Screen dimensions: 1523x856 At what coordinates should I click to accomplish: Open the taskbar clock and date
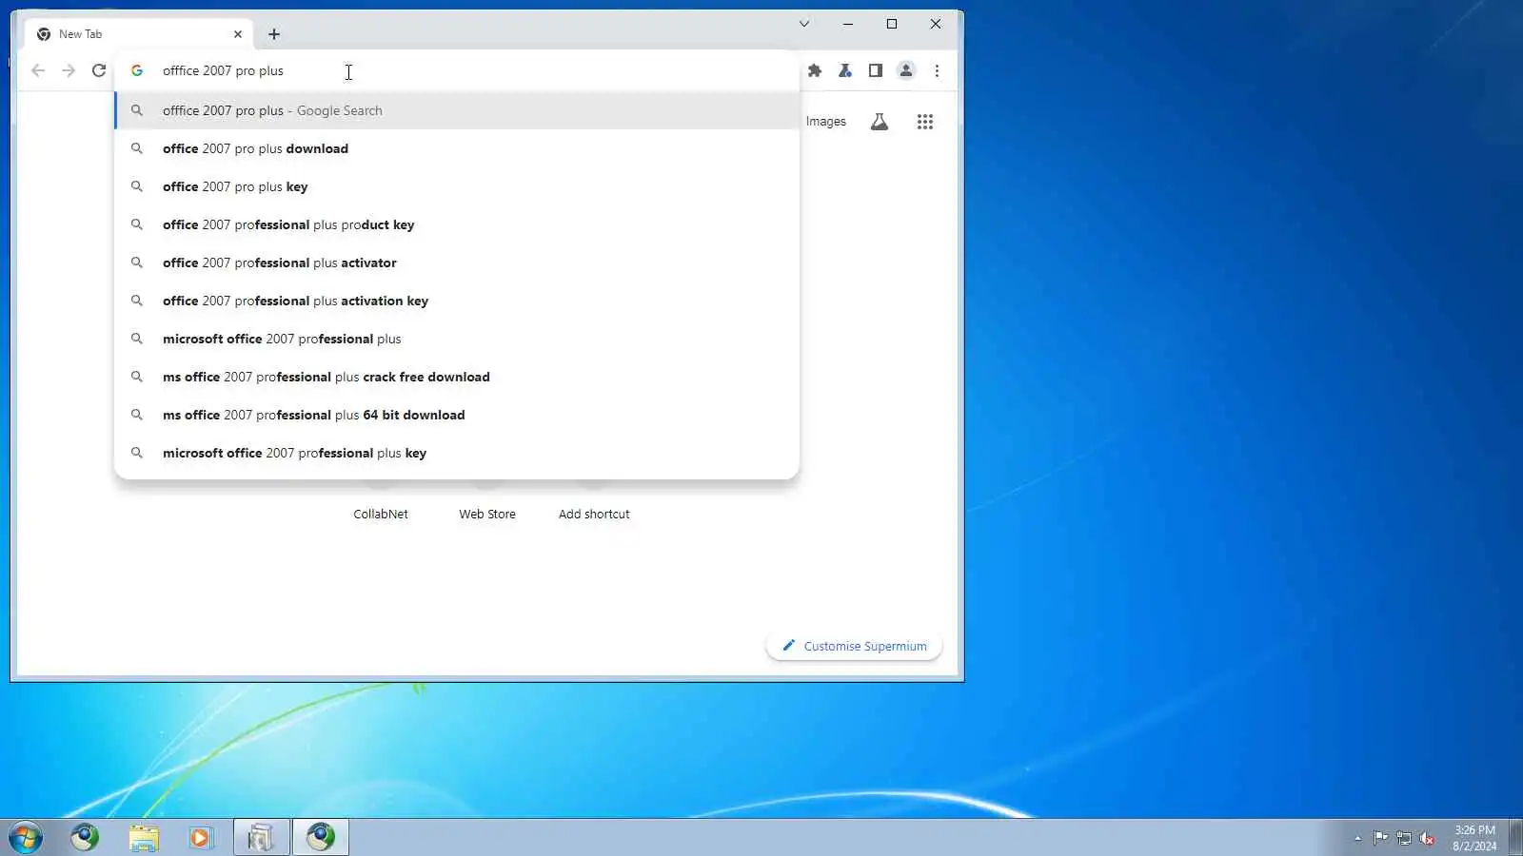tap(1474, 838)
